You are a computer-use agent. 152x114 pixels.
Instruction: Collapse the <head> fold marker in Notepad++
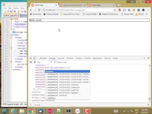coord(11,38)
